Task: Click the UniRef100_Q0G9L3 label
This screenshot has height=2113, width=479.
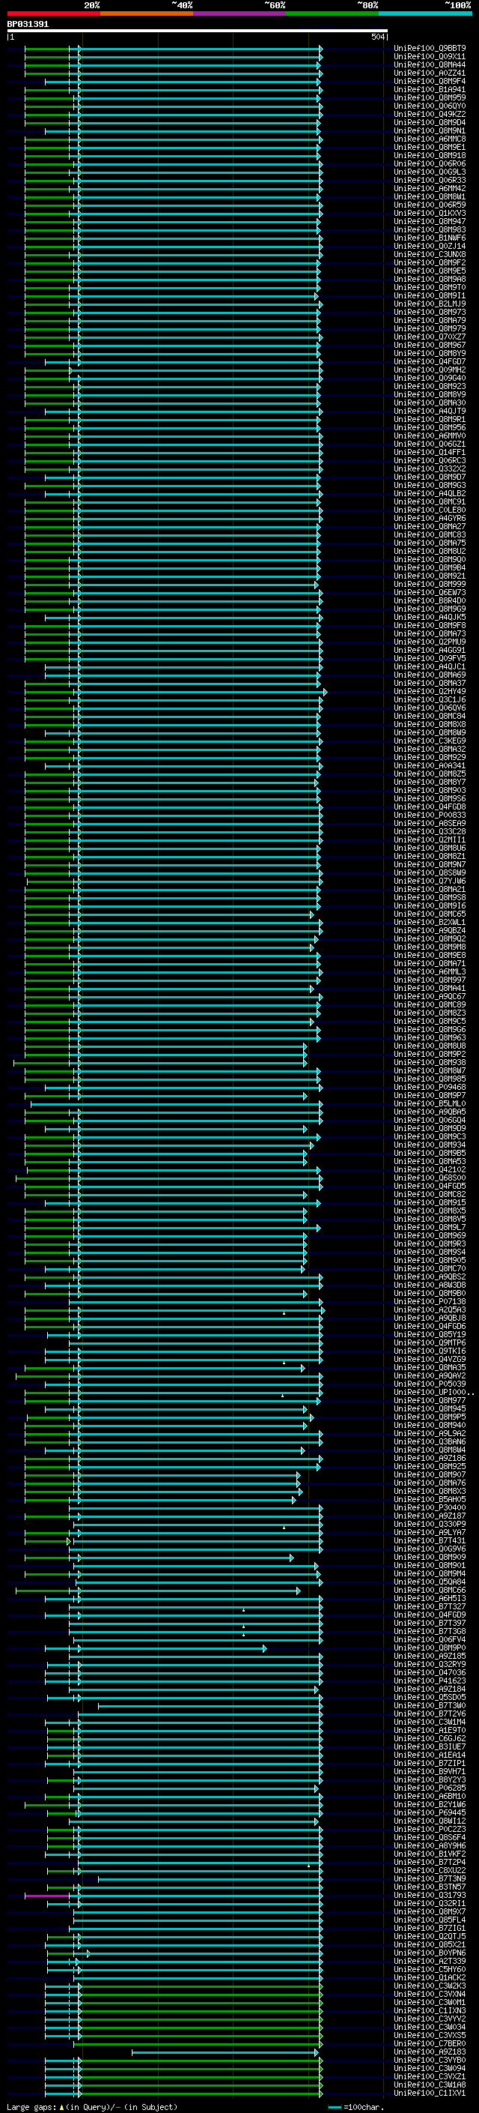Action: [x=429, y=172]
